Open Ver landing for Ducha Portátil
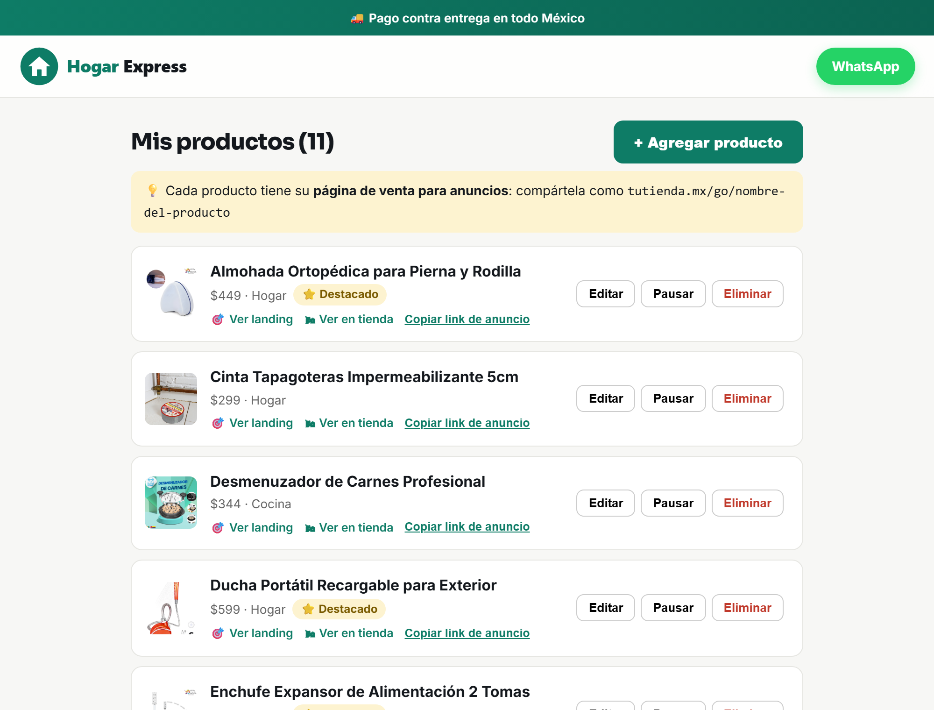Image resolution: width=934 pixels, height=710 pixels. coord(261,633)
